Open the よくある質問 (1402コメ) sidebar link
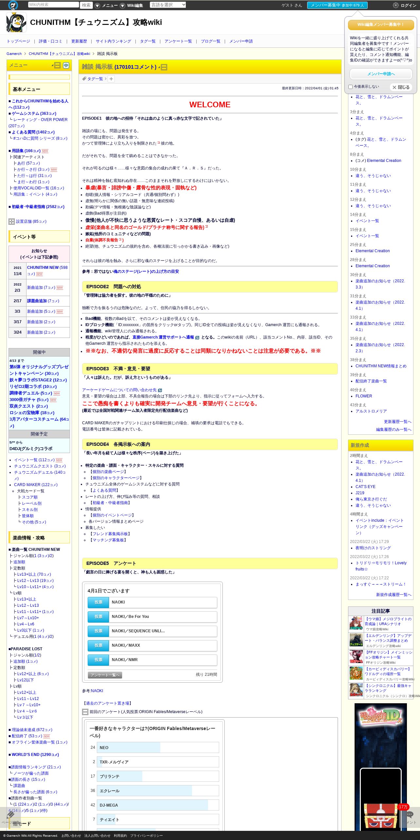420x840 pixels. tap(33, 132)
